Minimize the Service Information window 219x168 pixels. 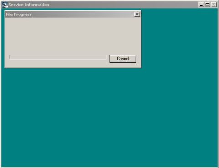pos(201,5)
